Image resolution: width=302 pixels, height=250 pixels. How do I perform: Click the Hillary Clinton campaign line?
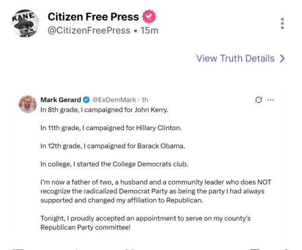[111, 128]
